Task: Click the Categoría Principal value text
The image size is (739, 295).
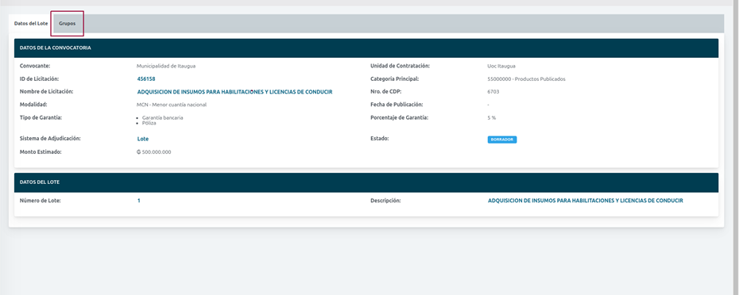Action: pyautogui.click(x=527, y=79)
